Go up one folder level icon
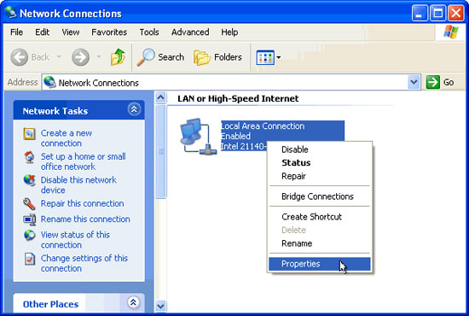This screenshot has width=469, height=316. 118,57
